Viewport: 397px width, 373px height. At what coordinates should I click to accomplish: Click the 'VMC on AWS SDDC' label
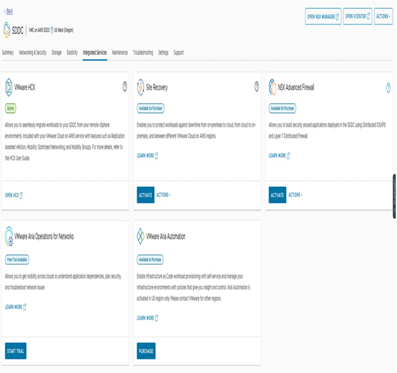[x=39, y=30]
